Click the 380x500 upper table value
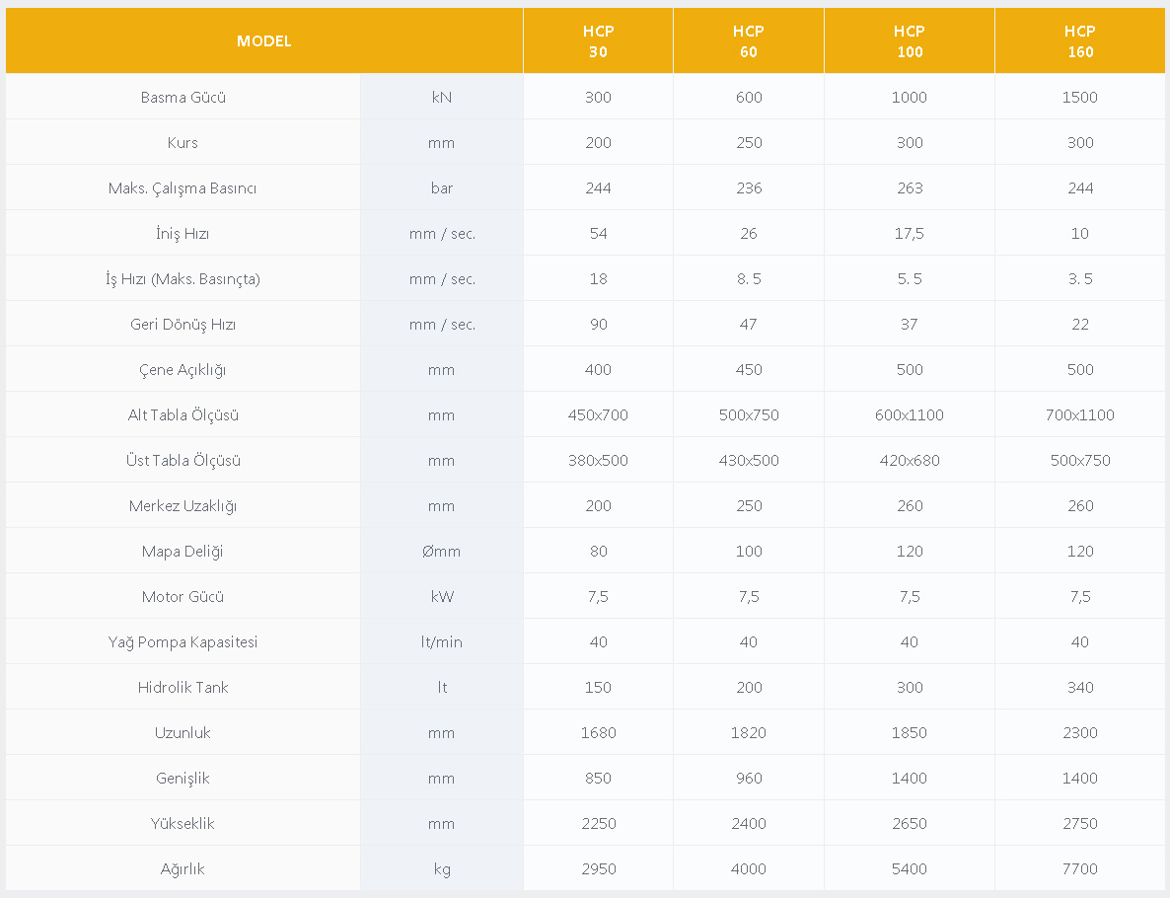The width and height of the screenshot is (1170, 898). [599, 461]
